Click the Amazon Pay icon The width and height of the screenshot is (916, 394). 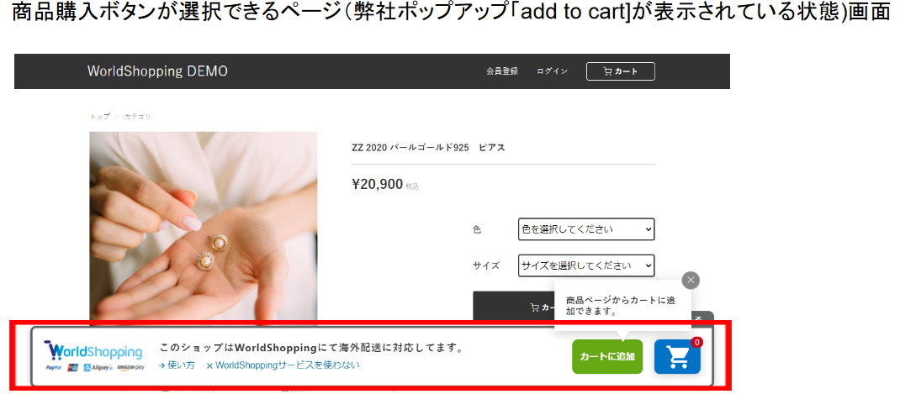coord(130,368)
